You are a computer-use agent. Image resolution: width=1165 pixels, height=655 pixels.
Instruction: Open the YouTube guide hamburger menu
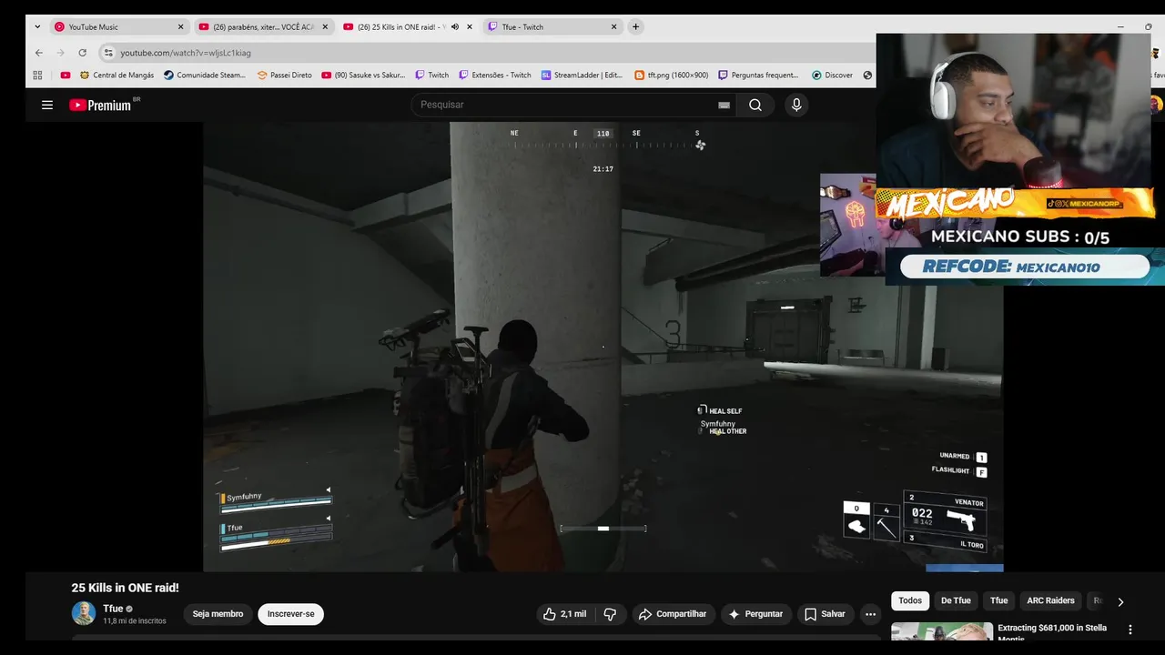(47, 105)
